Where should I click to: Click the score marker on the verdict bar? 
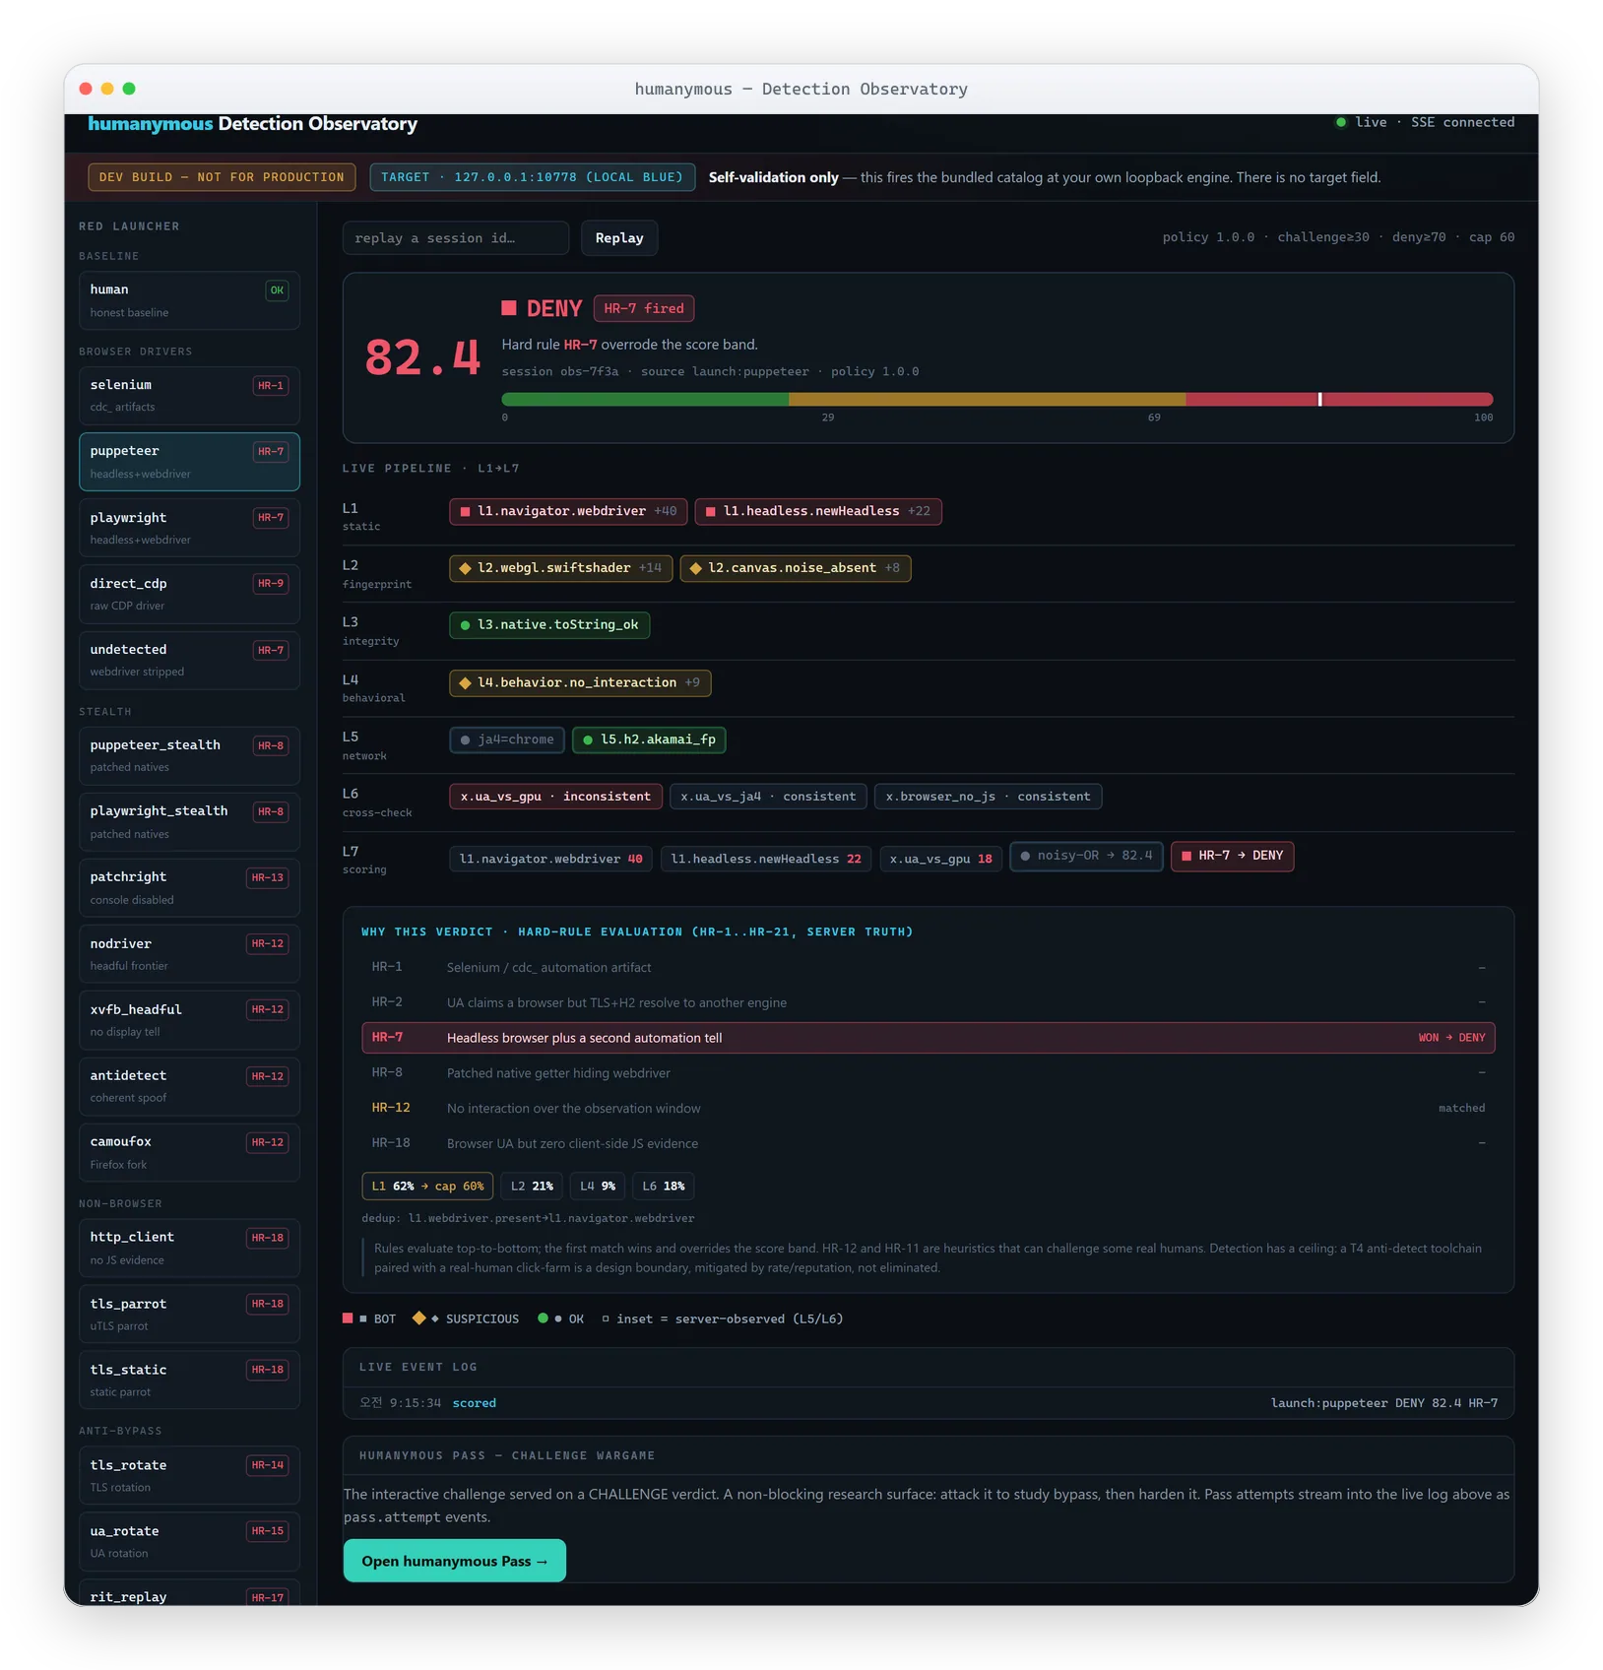click(x=1319, y=399)
